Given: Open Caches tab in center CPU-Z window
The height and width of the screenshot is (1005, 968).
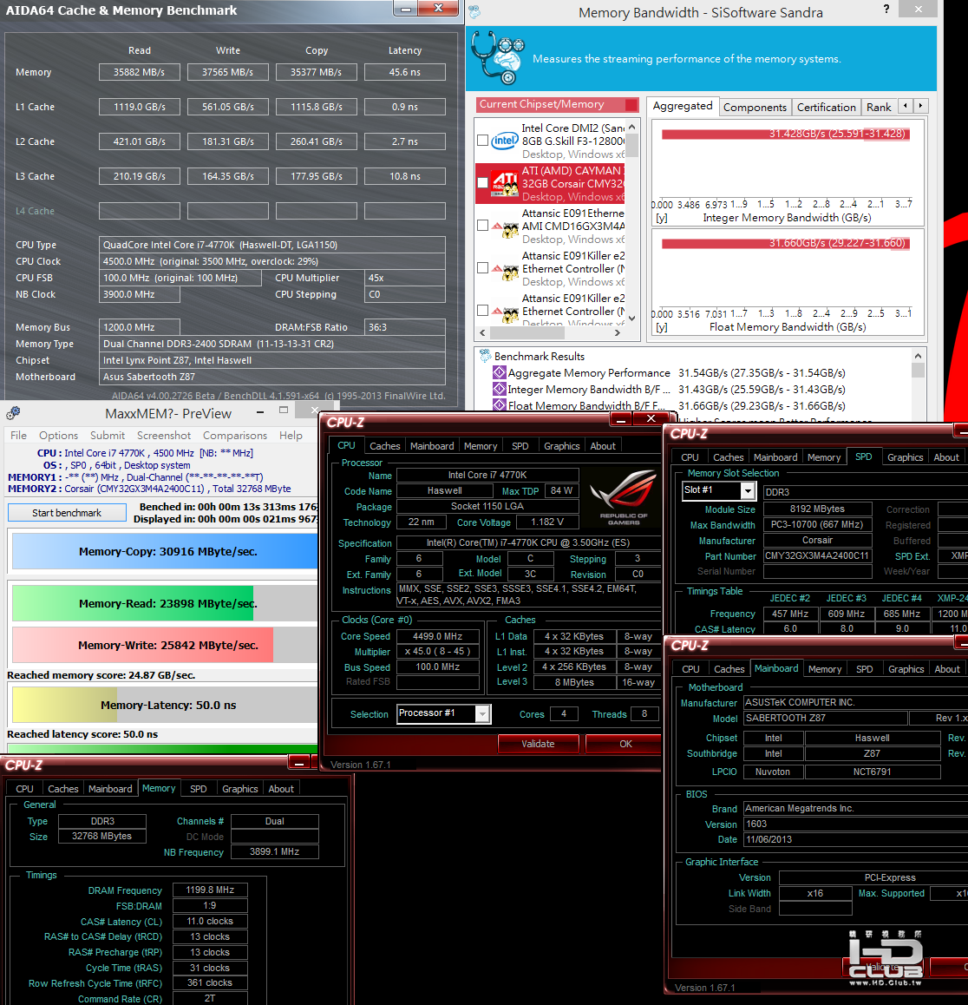Looking at the screenshot, I should coord(384,446).
